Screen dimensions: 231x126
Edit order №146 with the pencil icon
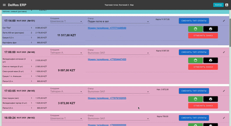[x=224, y=52]
